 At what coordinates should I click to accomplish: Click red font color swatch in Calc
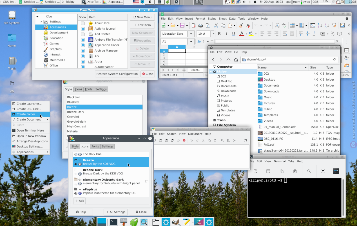(241, 34)
